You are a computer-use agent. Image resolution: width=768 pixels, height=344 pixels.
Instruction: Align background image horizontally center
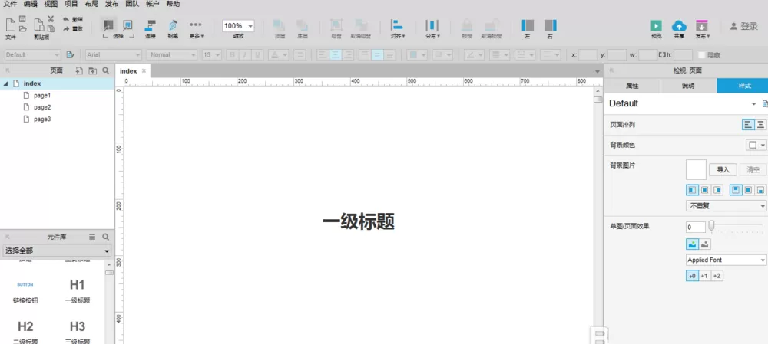(x=705, y=189)
